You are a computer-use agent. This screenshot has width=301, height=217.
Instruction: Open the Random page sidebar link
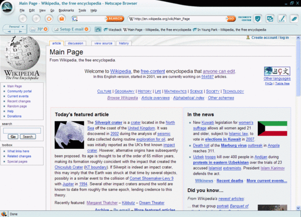(x=17, y=106)
